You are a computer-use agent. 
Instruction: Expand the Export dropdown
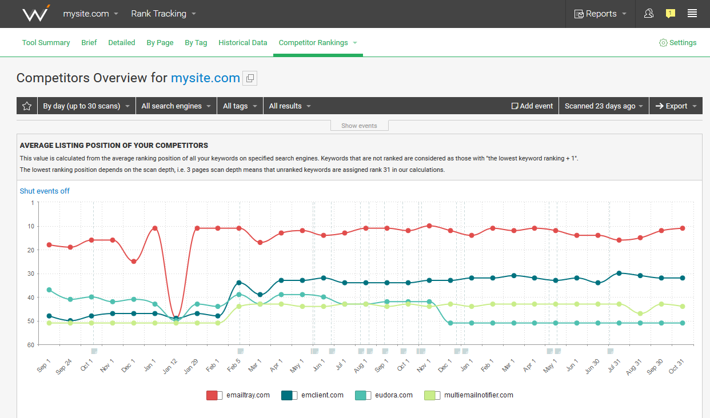pos(676,106)
